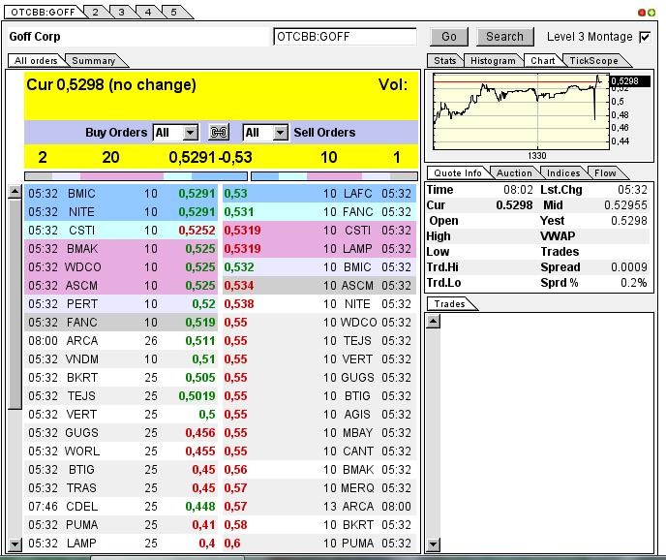Screen dimensions: 666x560
Task: Switch to tab 3
Action: (121, 12)
